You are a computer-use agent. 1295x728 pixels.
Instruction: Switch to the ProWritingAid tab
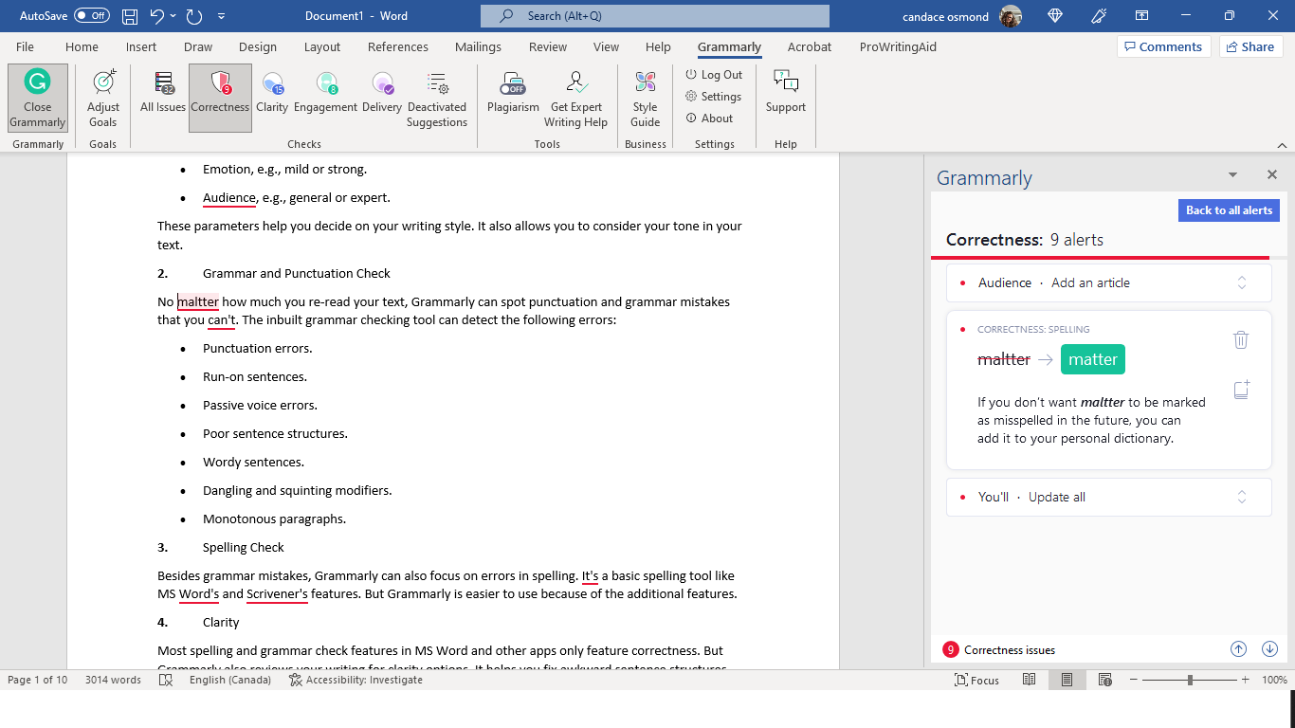tap(900, 46)
